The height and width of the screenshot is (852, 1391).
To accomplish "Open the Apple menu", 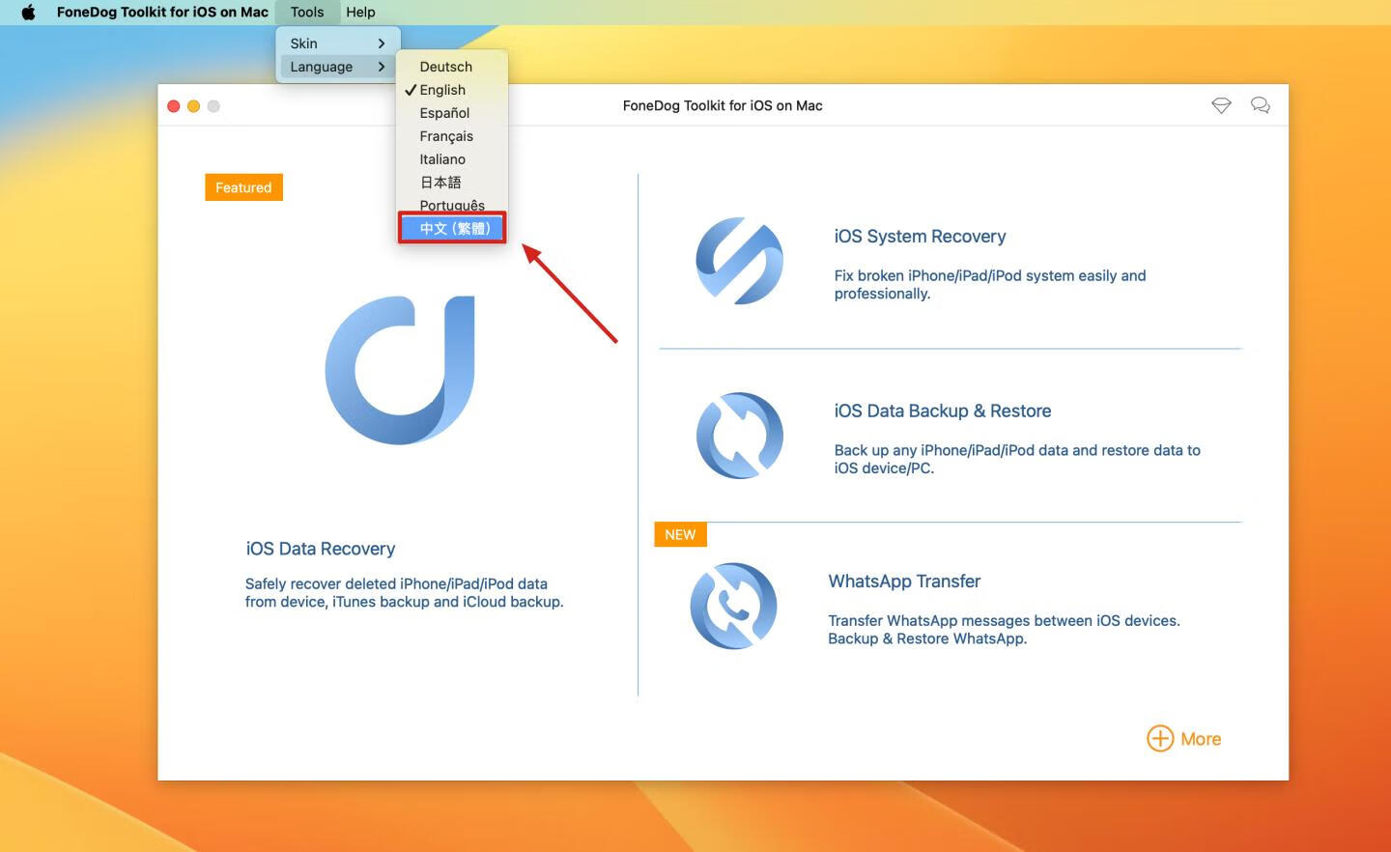I will click(28, 13).
